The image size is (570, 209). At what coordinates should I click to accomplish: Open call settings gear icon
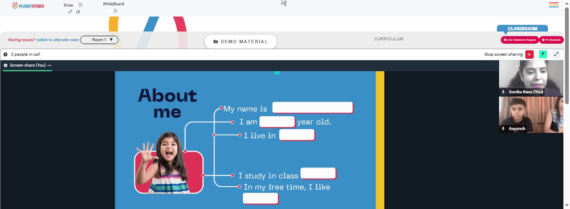click(6, 55)
